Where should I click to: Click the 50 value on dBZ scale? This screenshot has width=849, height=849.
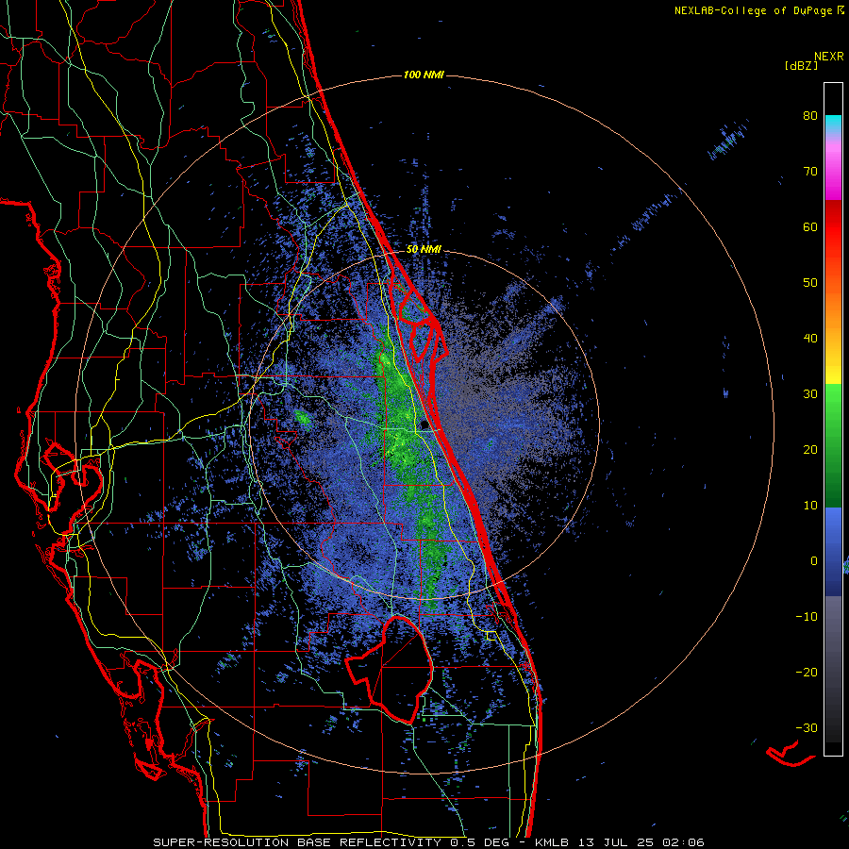click(x=810, y=283)
